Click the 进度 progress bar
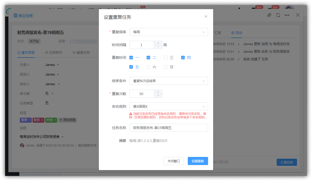312x181 pixels. pos(83,41)
